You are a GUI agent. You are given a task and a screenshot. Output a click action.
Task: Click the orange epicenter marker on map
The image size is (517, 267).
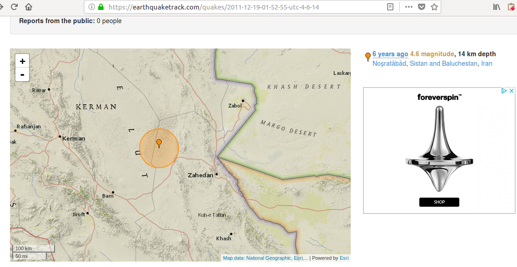159,143
